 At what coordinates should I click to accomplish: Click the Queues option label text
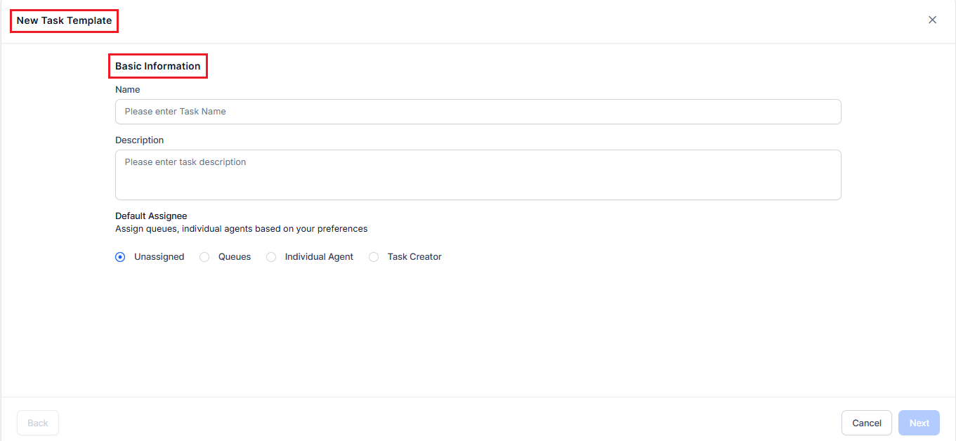click(x=235, y=257)
